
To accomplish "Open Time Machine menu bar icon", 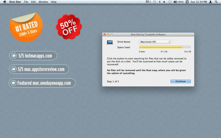I will click(155, 2).
